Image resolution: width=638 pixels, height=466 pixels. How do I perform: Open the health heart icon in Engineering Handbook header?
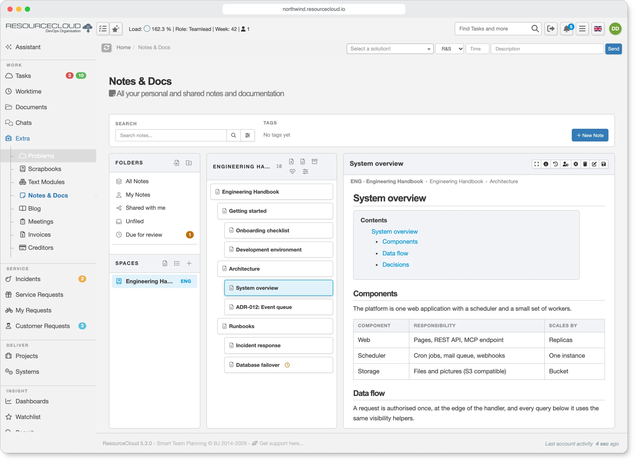[293, 172]
